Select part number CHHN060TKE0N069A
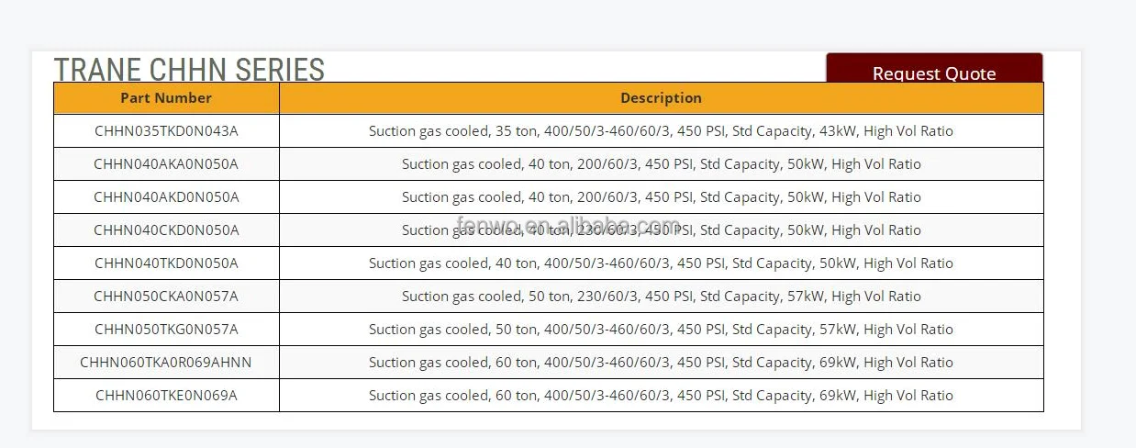The height and width of the screenshot is (448, 1136). (166, 396)
